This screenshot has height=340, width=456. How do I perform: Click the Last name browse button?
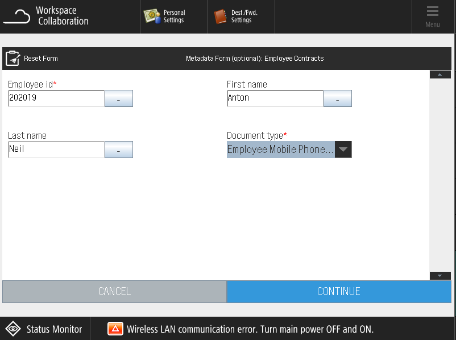[118, 150]
